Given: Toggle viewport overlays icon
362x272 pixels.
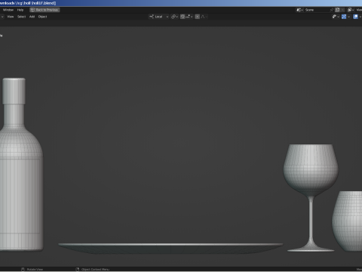Looking at the screenshot, I should pyautogui.click(x=355, y=17).
